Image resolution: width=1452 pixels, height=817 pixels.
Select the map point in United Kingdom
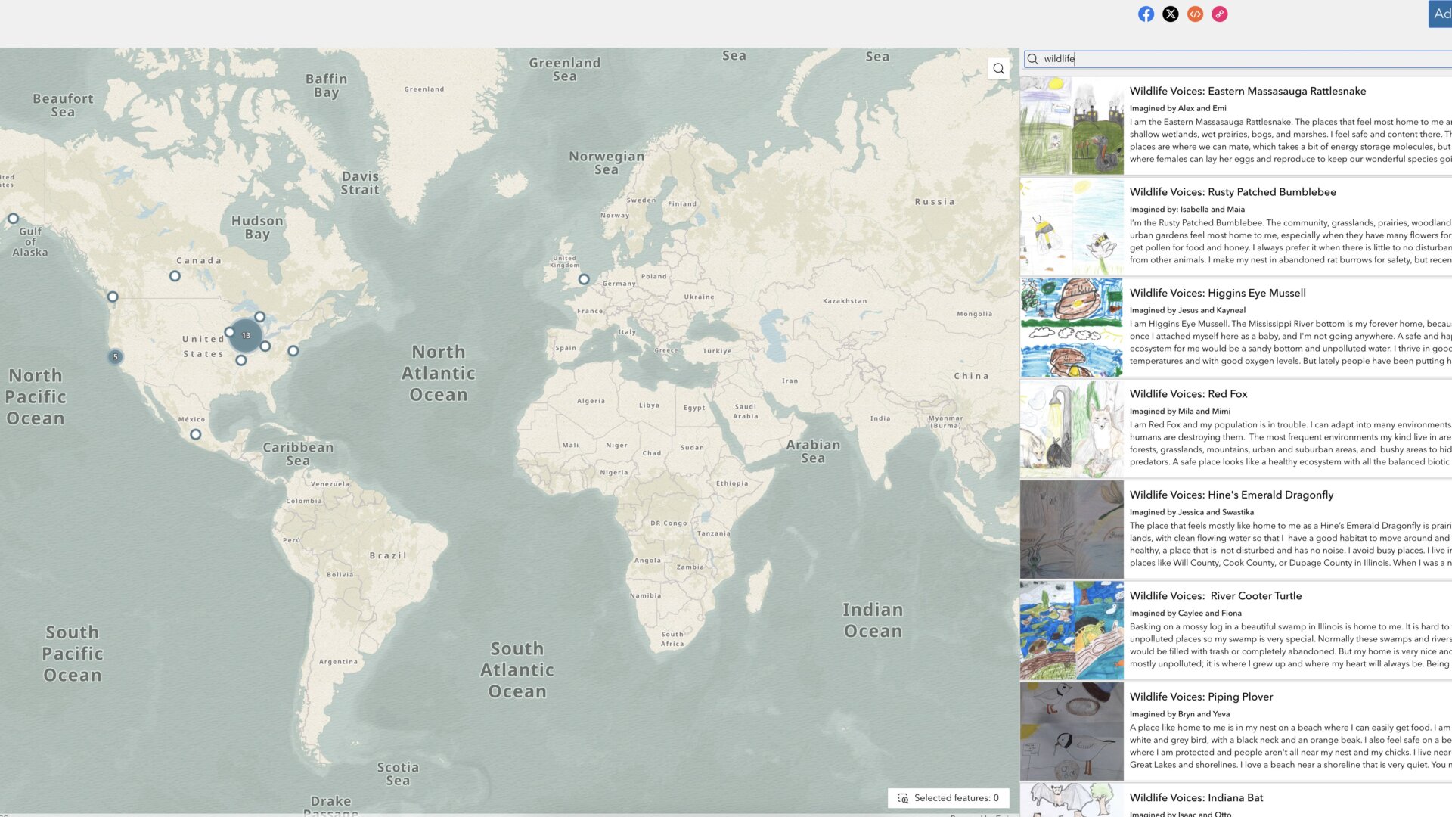(x=584, y=279)
